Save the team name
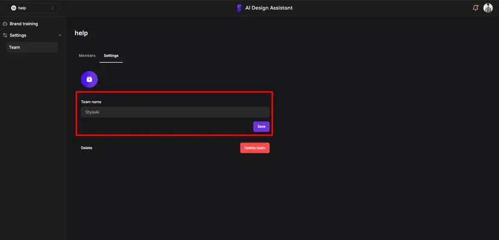This screenshot has width=499, height=240. [x=262, y=126]
